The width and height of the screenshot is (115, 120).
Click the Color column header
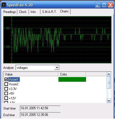coord(72,74)
